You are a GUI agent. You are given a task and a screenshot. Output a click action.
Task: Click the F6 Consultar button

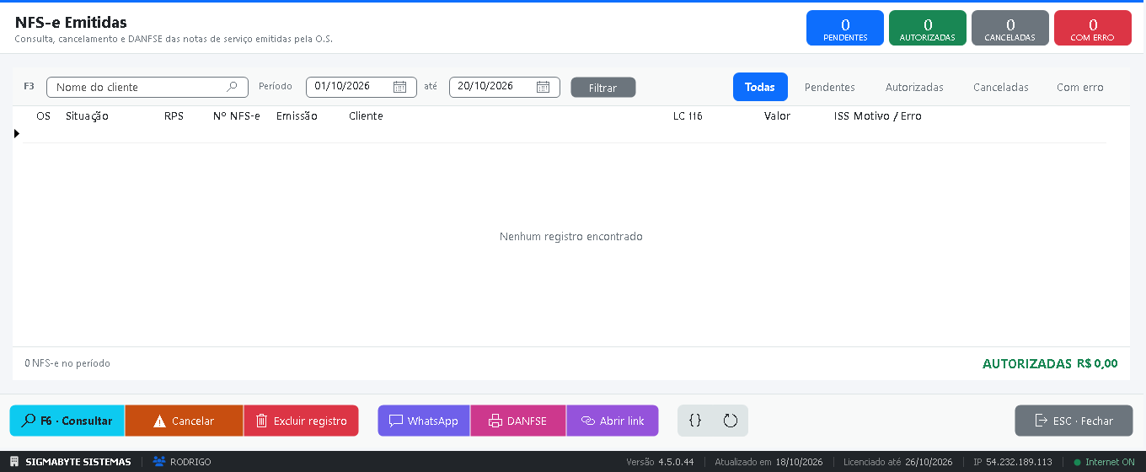(67, 421)
